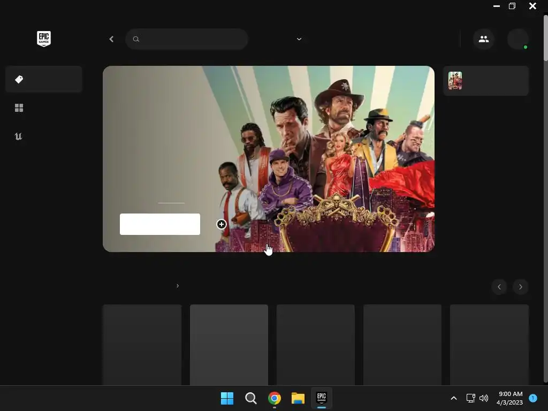Screen dimensions: 548x411
Task: Open the Unreal Engine sidebar item
Action: [19, 136]
